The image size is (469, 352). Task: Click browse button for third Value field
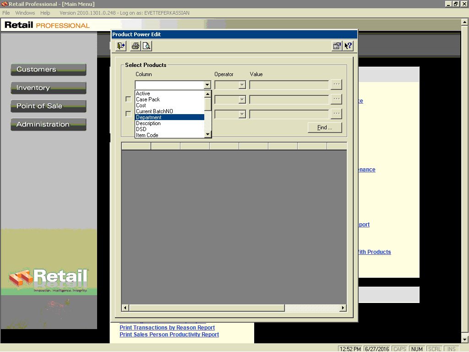(337, 114)
